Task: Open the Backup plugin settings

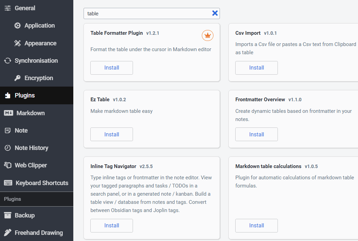Action: [25, 215]
